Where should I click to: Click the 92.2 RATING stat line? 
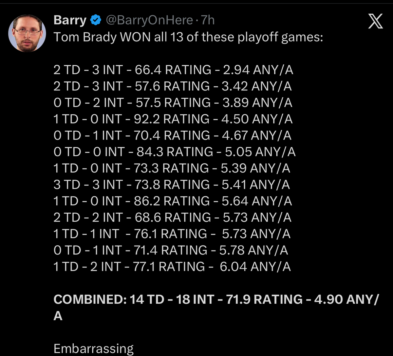(x=173, y=119)
